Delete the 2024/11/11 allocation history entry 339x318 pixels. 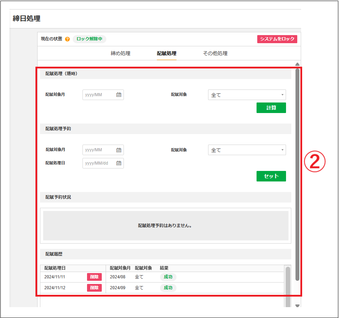94,277
